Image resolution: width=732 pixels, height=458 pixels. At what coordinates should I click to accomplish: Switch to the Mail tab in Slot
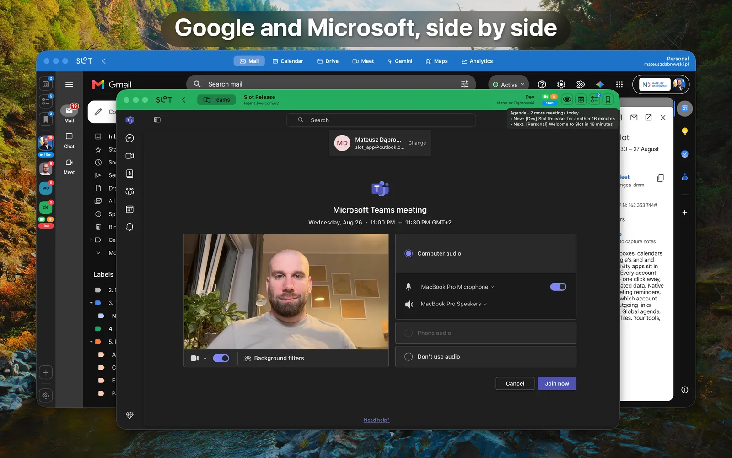249,61
